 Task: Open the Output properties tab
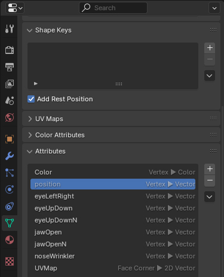(10, 67)
